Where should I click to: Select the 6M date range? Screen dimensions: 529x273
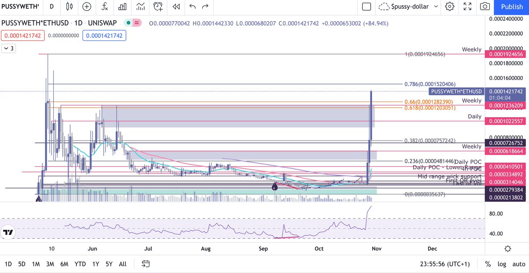[64, 264]
